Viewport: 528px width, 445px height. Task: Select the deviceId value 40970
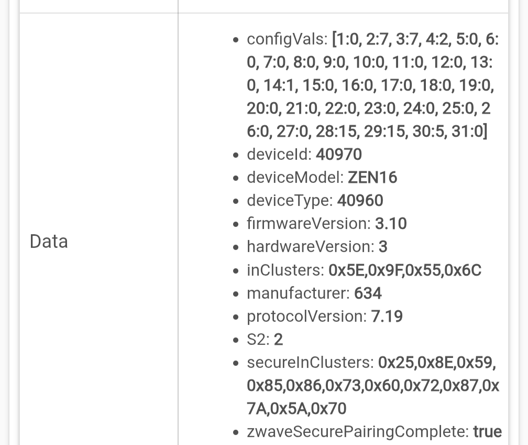coord(338,155)
